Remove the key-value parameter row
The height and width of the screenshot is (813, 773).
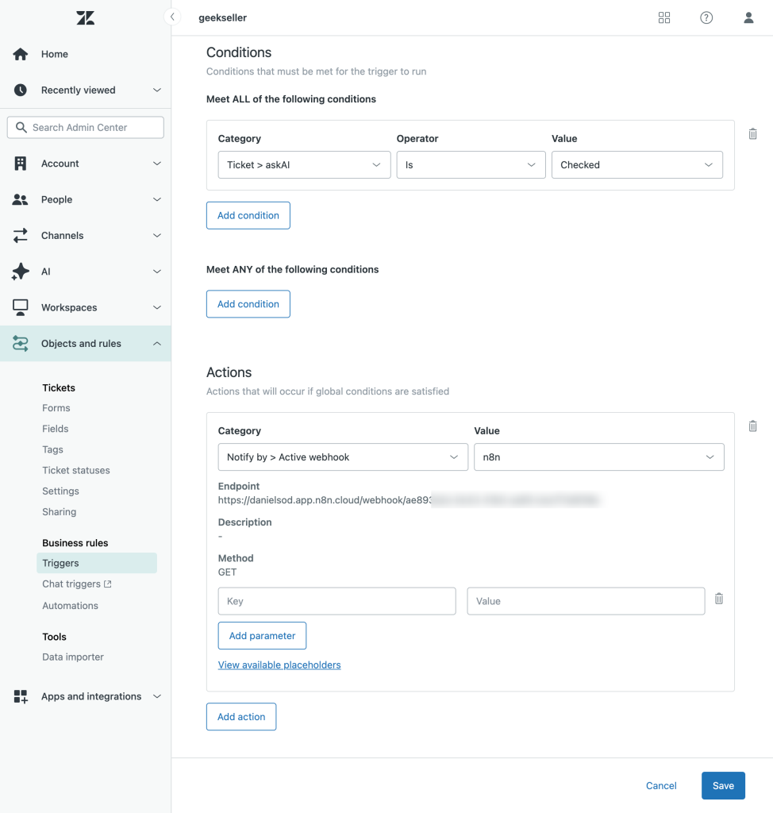coord(718,599)
